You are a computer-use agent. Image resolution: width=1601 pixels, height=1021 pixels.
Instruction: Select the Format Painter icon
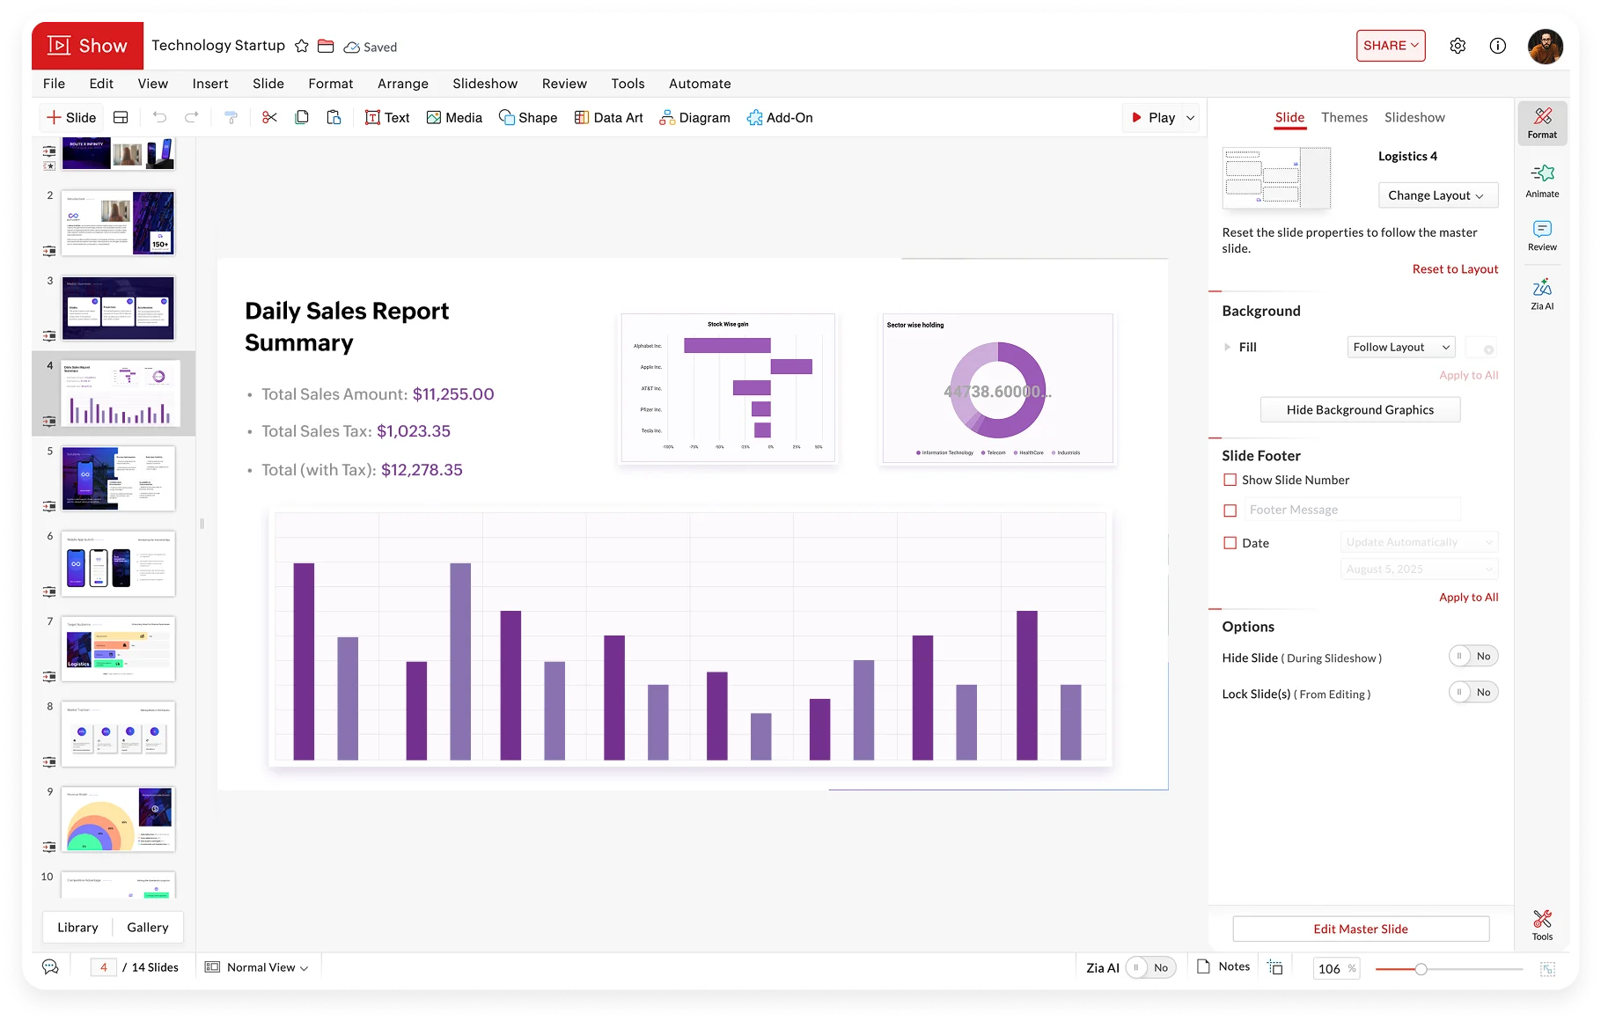coord(231,117)
